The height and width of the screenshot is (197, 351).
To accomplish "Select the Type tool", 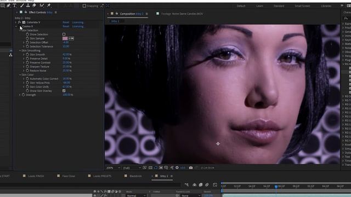I will click(x=15, y=5).
